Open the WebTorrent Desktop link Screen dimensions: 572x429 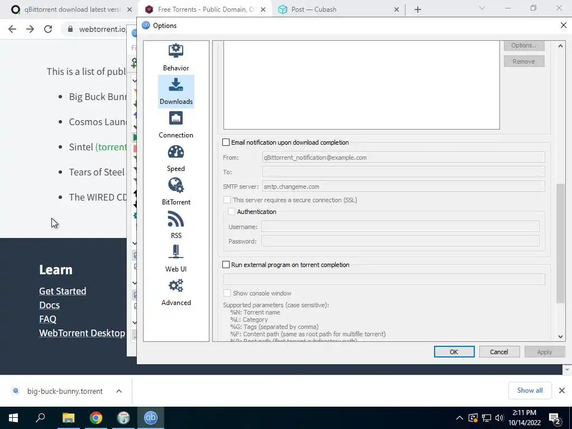pyautogui.click(x=82, y=333)
